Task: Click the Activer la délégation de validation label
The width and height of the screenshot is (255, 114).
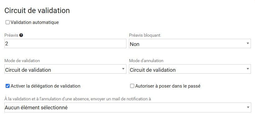Action: pos(45,86)
